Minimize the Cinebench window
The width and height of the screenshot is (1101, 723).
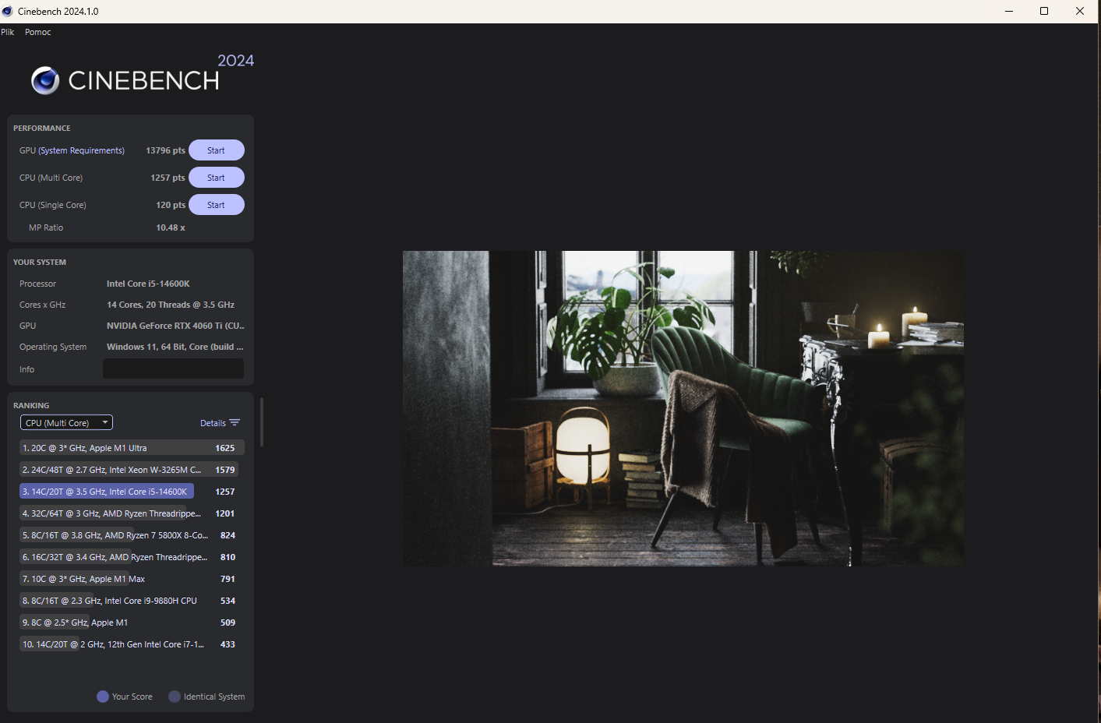1009,11
